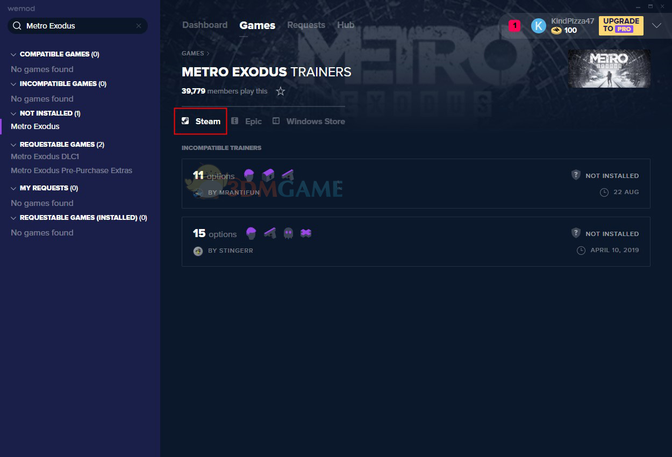672x457 pixels.
Task: Click the Games breadcrumb link
Action: 192,53
